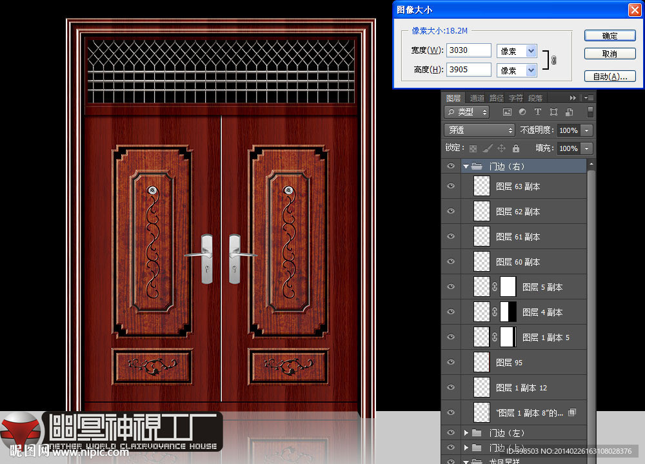Open the height unit 像素 dropdown
Viewport: 645px width, 464px height.
point(531,70)
